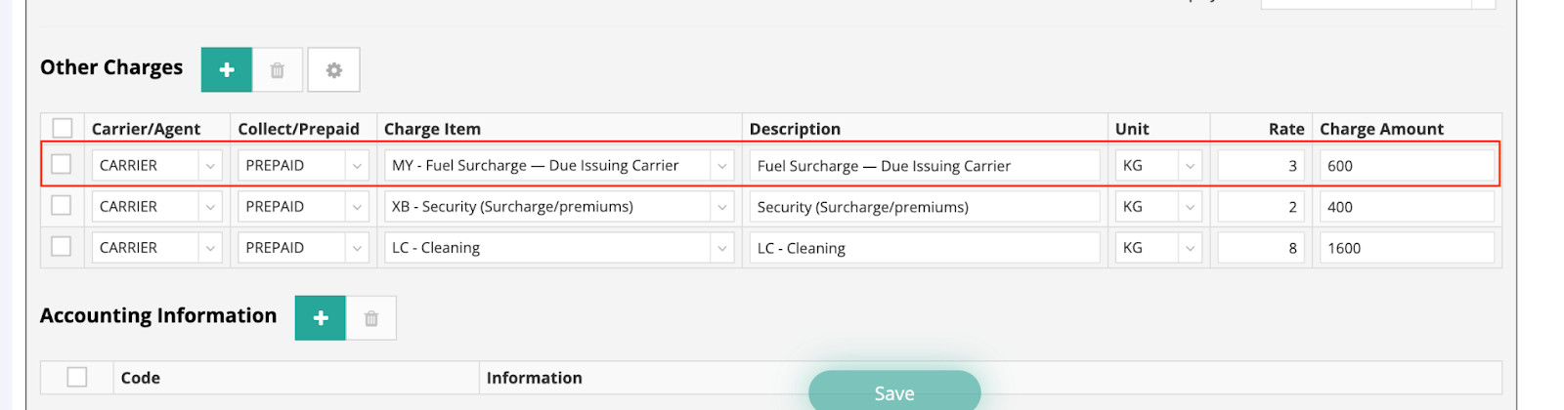The image size is (1564, 410).
Task: Open the Collect/Prepaid dropdown in the LC - Cleaning row
Action: tap(357, 248)
